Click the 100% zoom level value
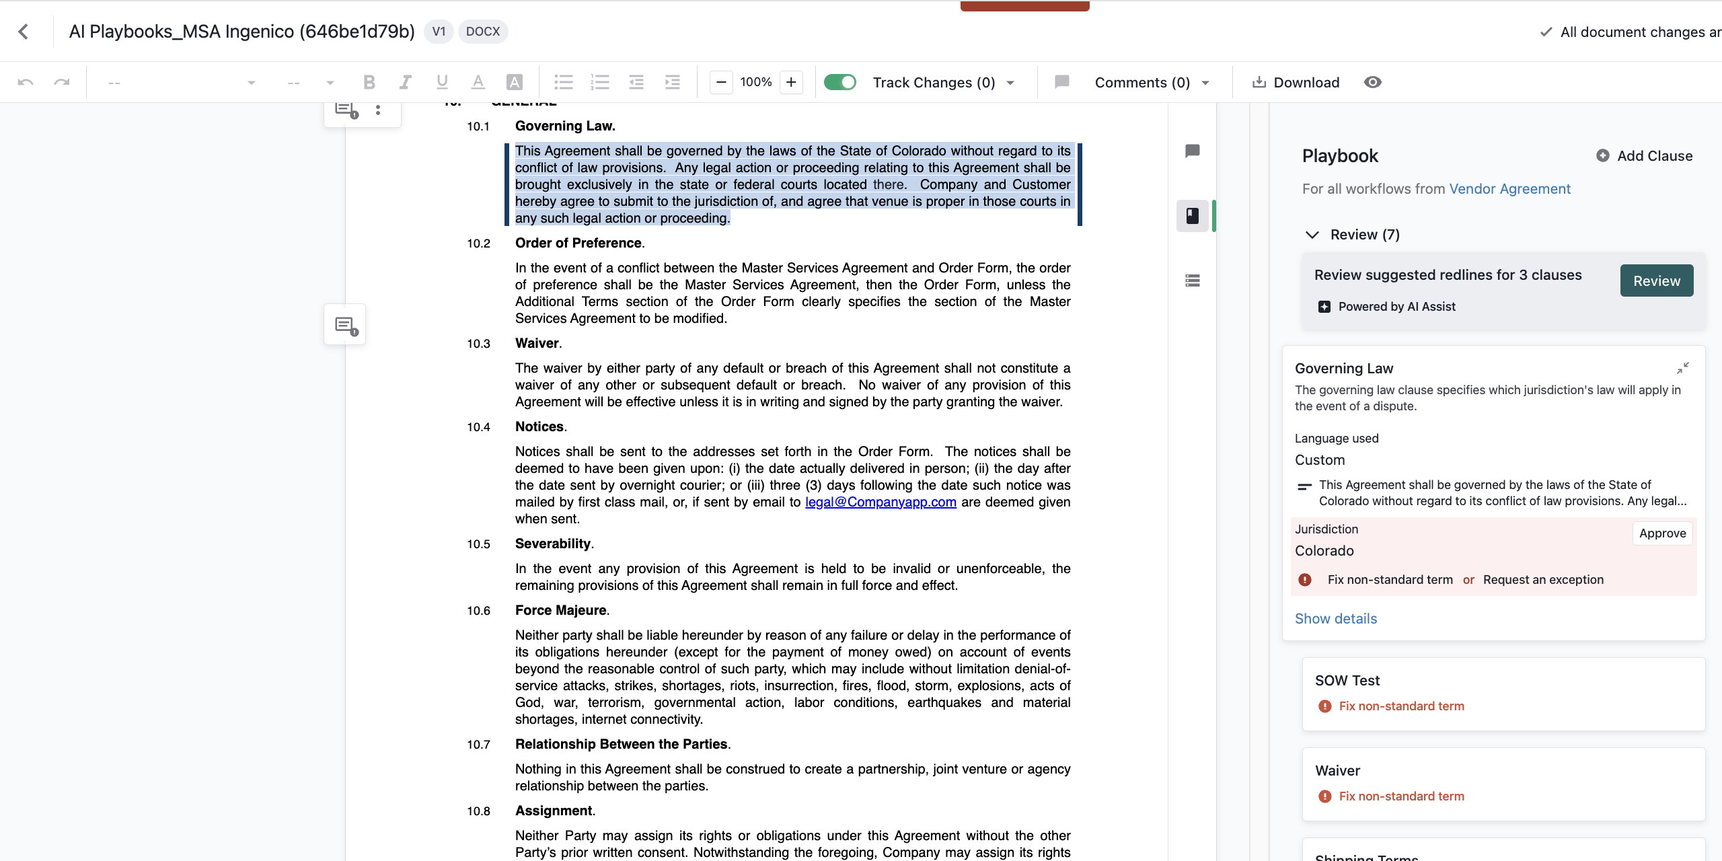 [x=756, y=82]
